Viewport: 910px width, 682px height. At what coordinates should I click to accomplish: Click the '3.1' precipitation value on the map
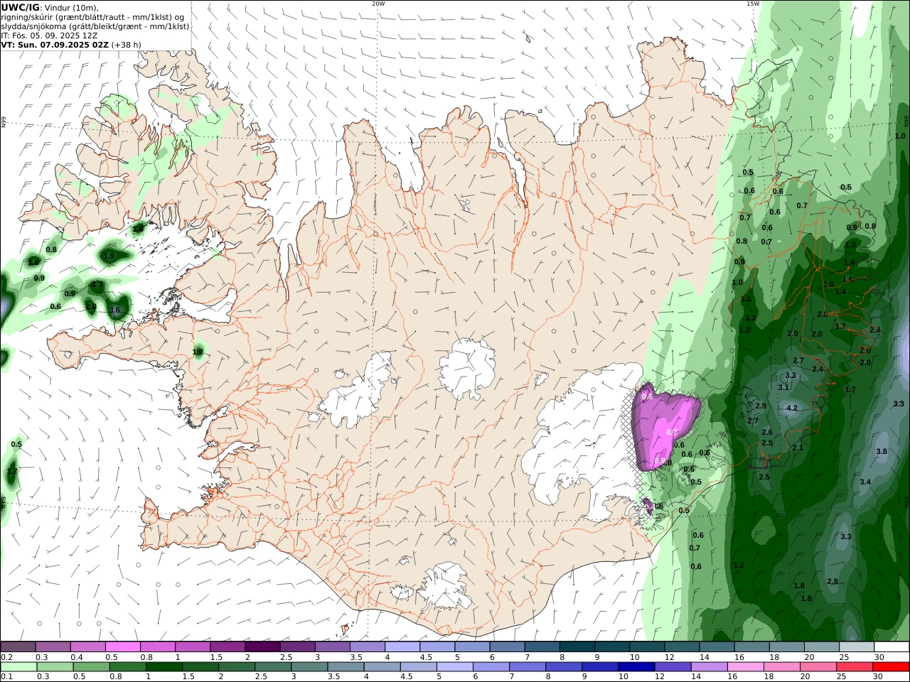click(783, 388)
